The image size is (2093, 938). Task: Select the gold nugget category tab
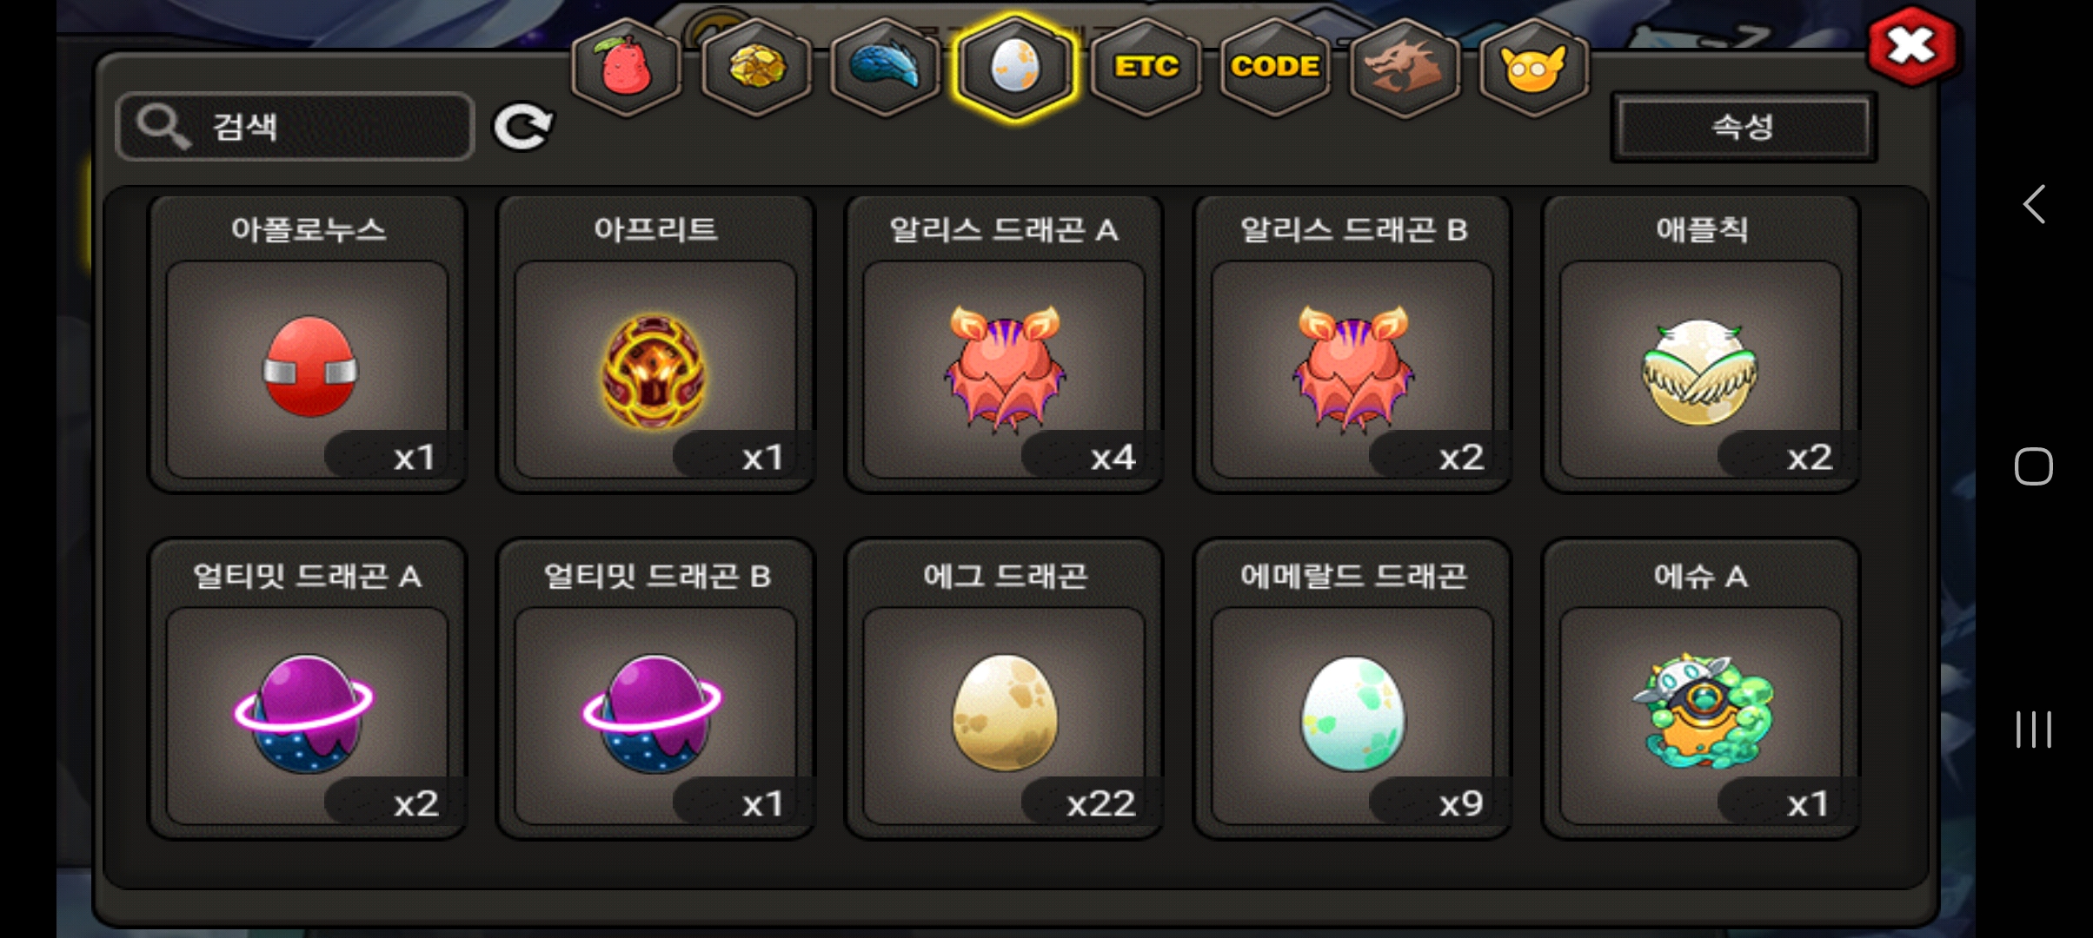coord(756,67)
